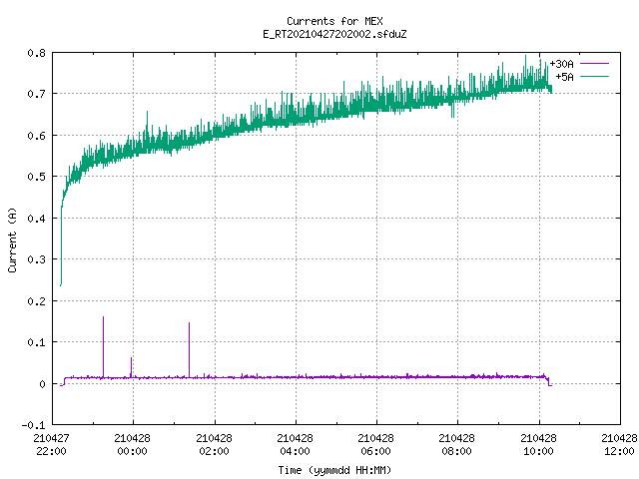Click the y-axis tick value 0.7
The width and height of the screenshot is (639, 479).
coord(36,94)
